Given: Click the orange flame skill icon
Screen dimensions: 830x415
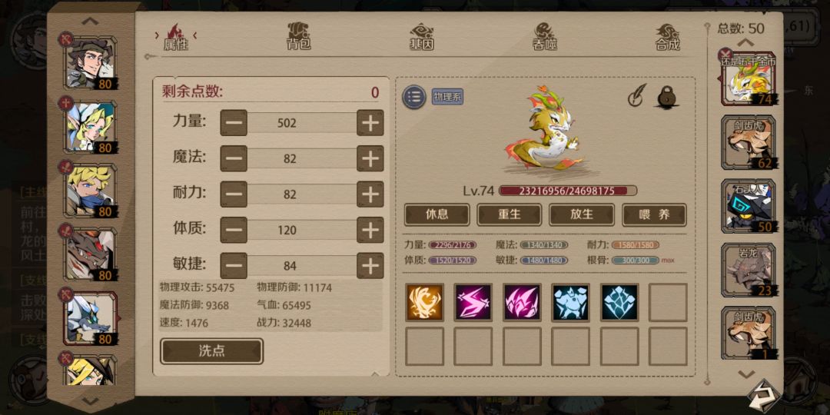Looking at the screenshot, I should coord(424,302).
